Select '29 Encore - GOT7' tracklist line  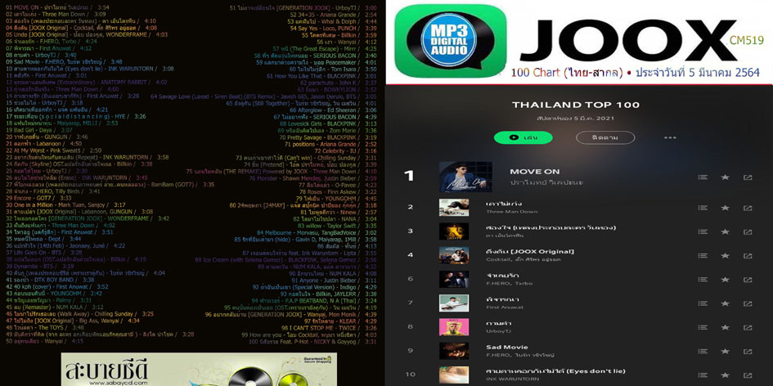[38, 198]
